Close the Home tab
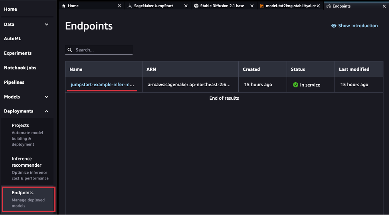Screen dimensions: 390x215 (x=119, y=6)
